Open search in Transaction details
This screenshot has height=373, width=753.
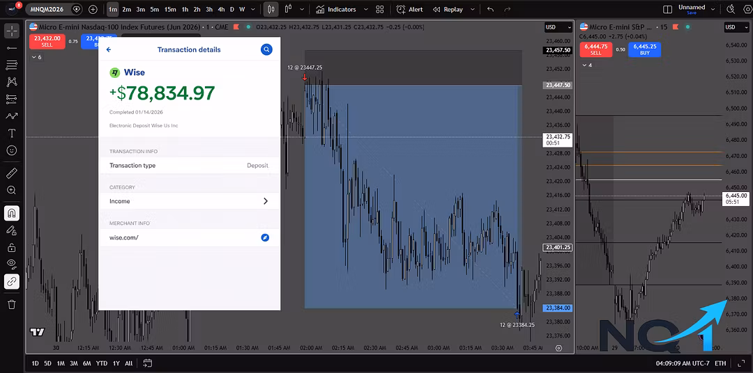266,49
